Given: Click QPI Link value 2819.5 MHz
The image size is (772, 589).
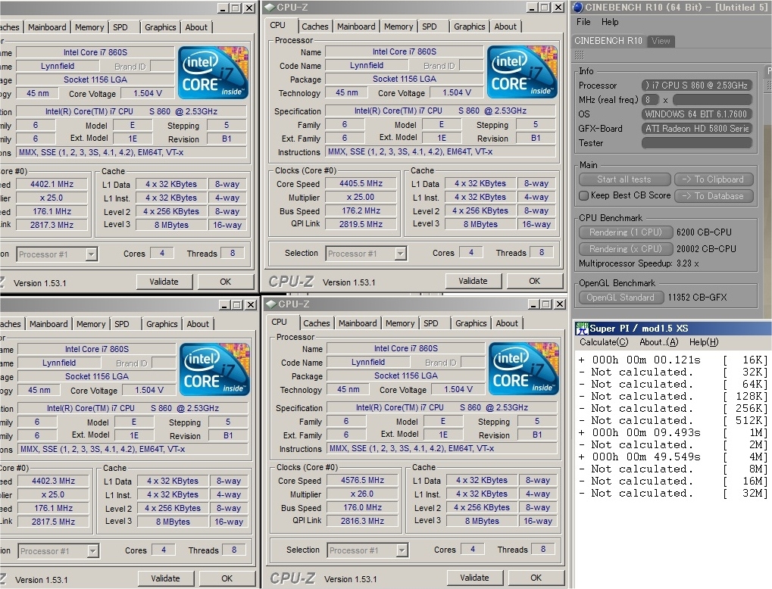Looking at the screenshot, I should coord(361,224).
